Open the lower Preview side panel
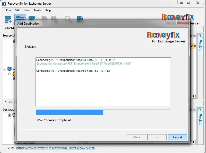 click(200, 117)
